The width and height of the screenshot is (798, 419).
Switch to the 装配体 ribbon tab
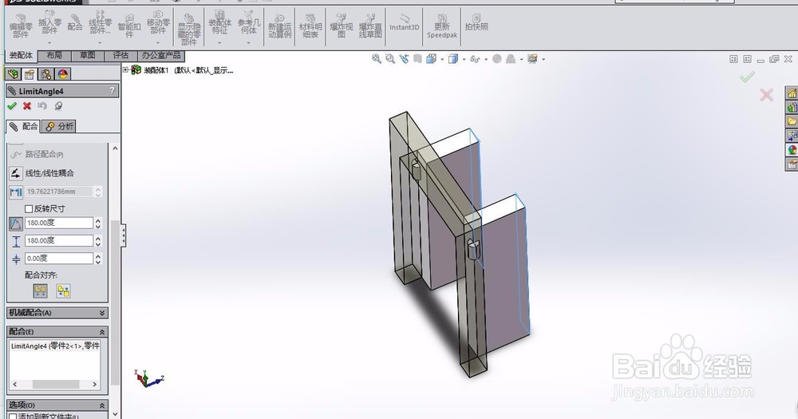point(21,56)
